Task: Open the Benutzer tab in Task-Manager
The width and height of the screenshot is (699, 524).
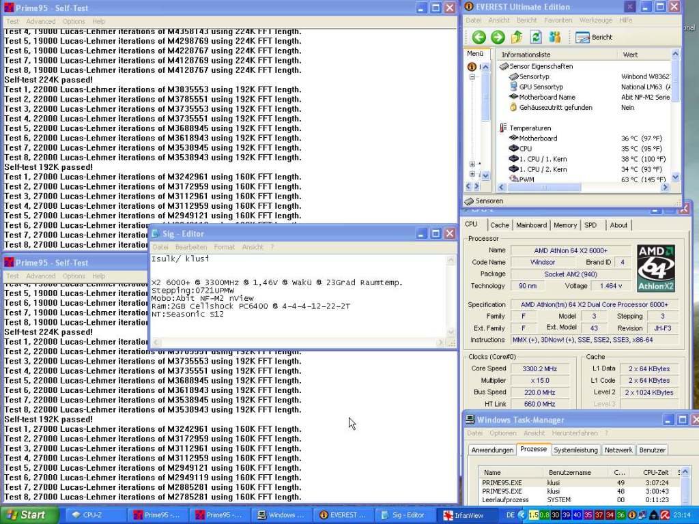Action: point(652,450)
